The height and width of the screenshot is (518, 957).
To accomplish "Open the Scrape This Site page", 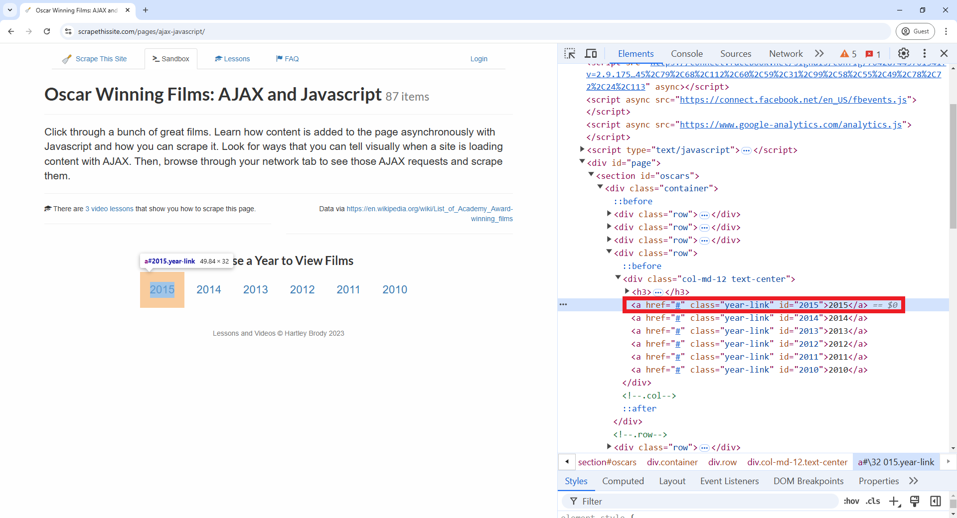I will coord(101,58).
